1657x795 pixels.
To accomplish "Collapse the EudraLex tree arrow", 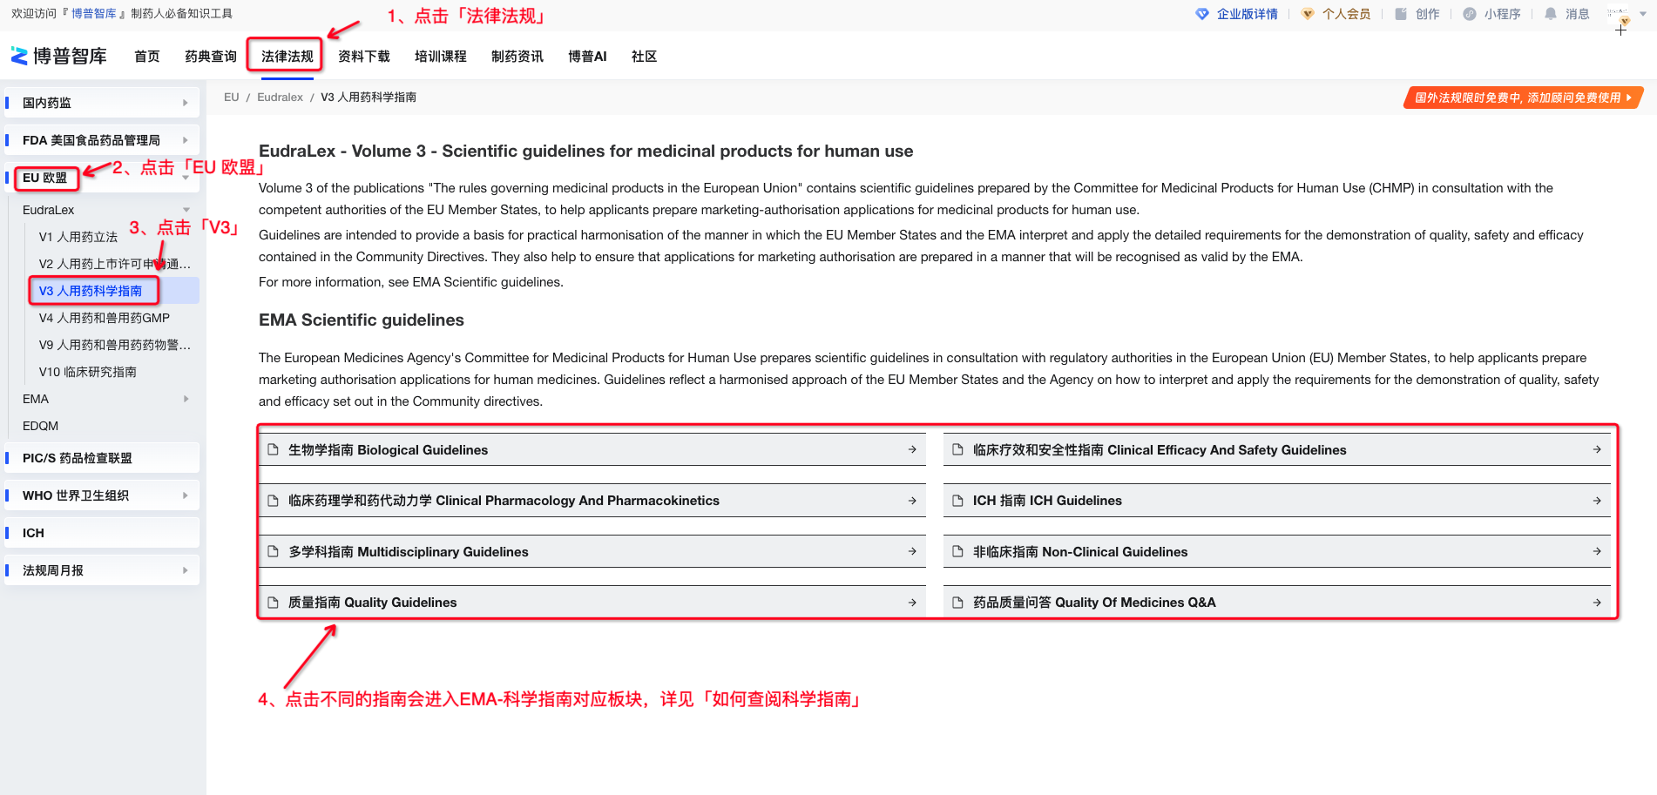I will [x=186, y=210].
